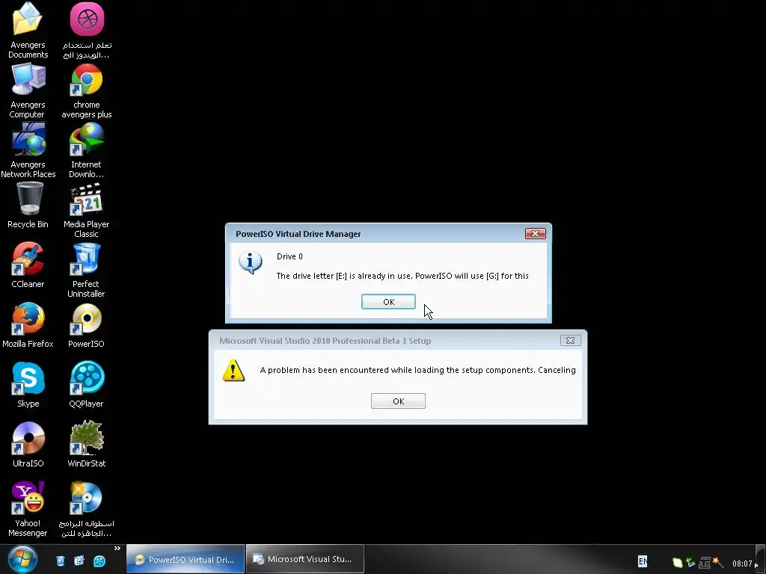Click the taskbar clock showing 08:07
Screen dimensions: 766x574
745,564
